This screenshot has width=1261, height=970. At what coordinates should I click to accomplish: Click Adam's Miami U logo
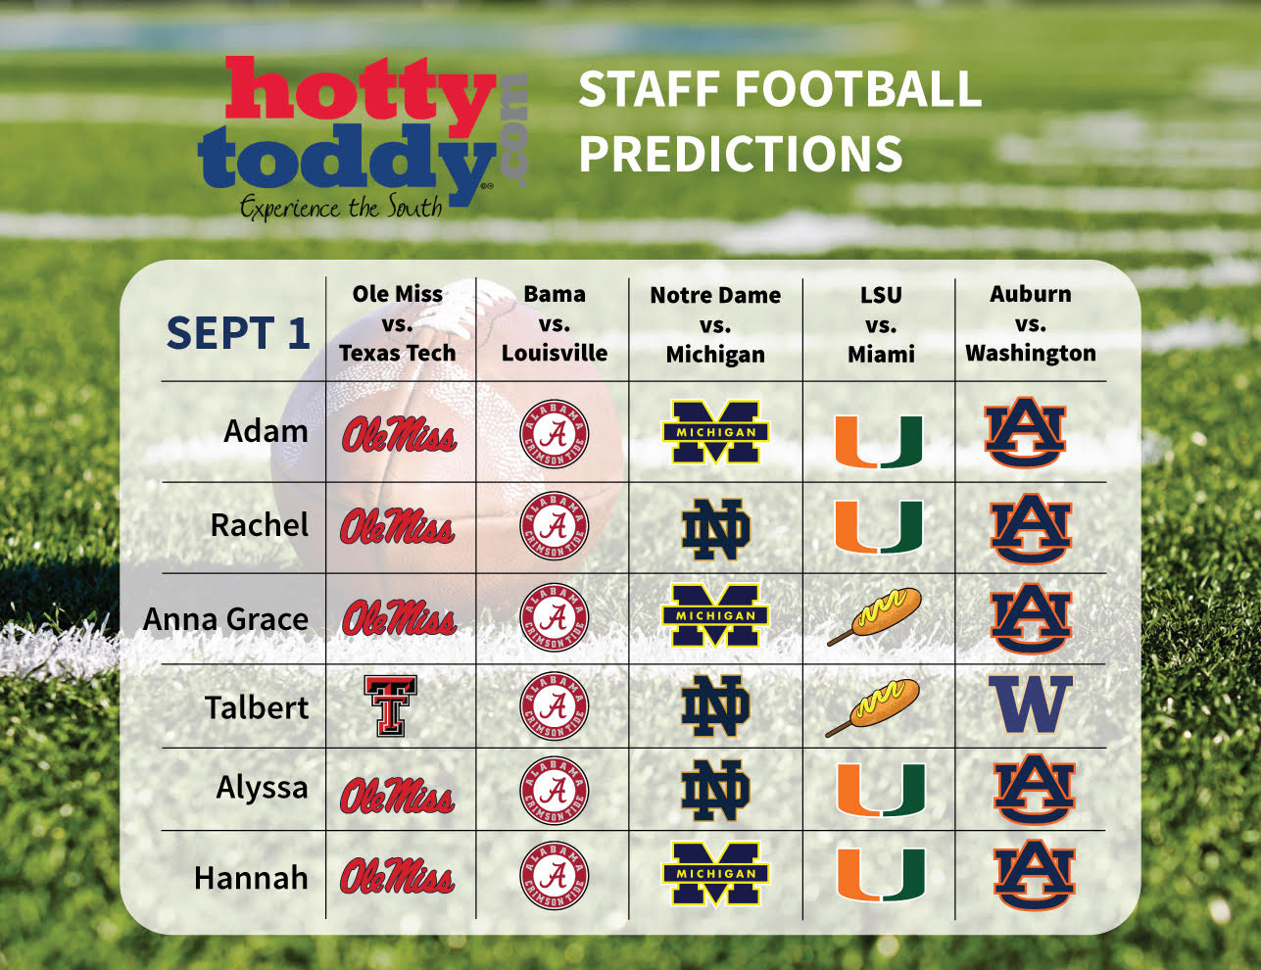click(x=879, y=441)
